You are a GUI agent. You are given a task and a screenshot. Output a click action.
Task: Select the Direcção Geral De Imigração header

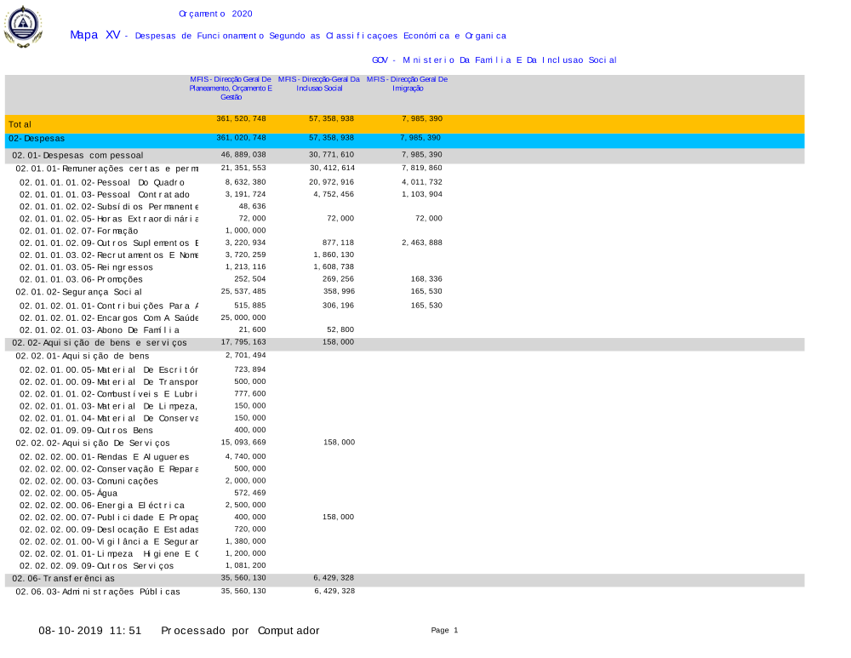click(407, 83)
